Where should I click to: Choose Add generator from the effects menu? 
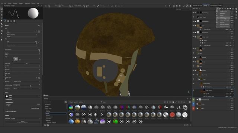click(x=223, y=11)
